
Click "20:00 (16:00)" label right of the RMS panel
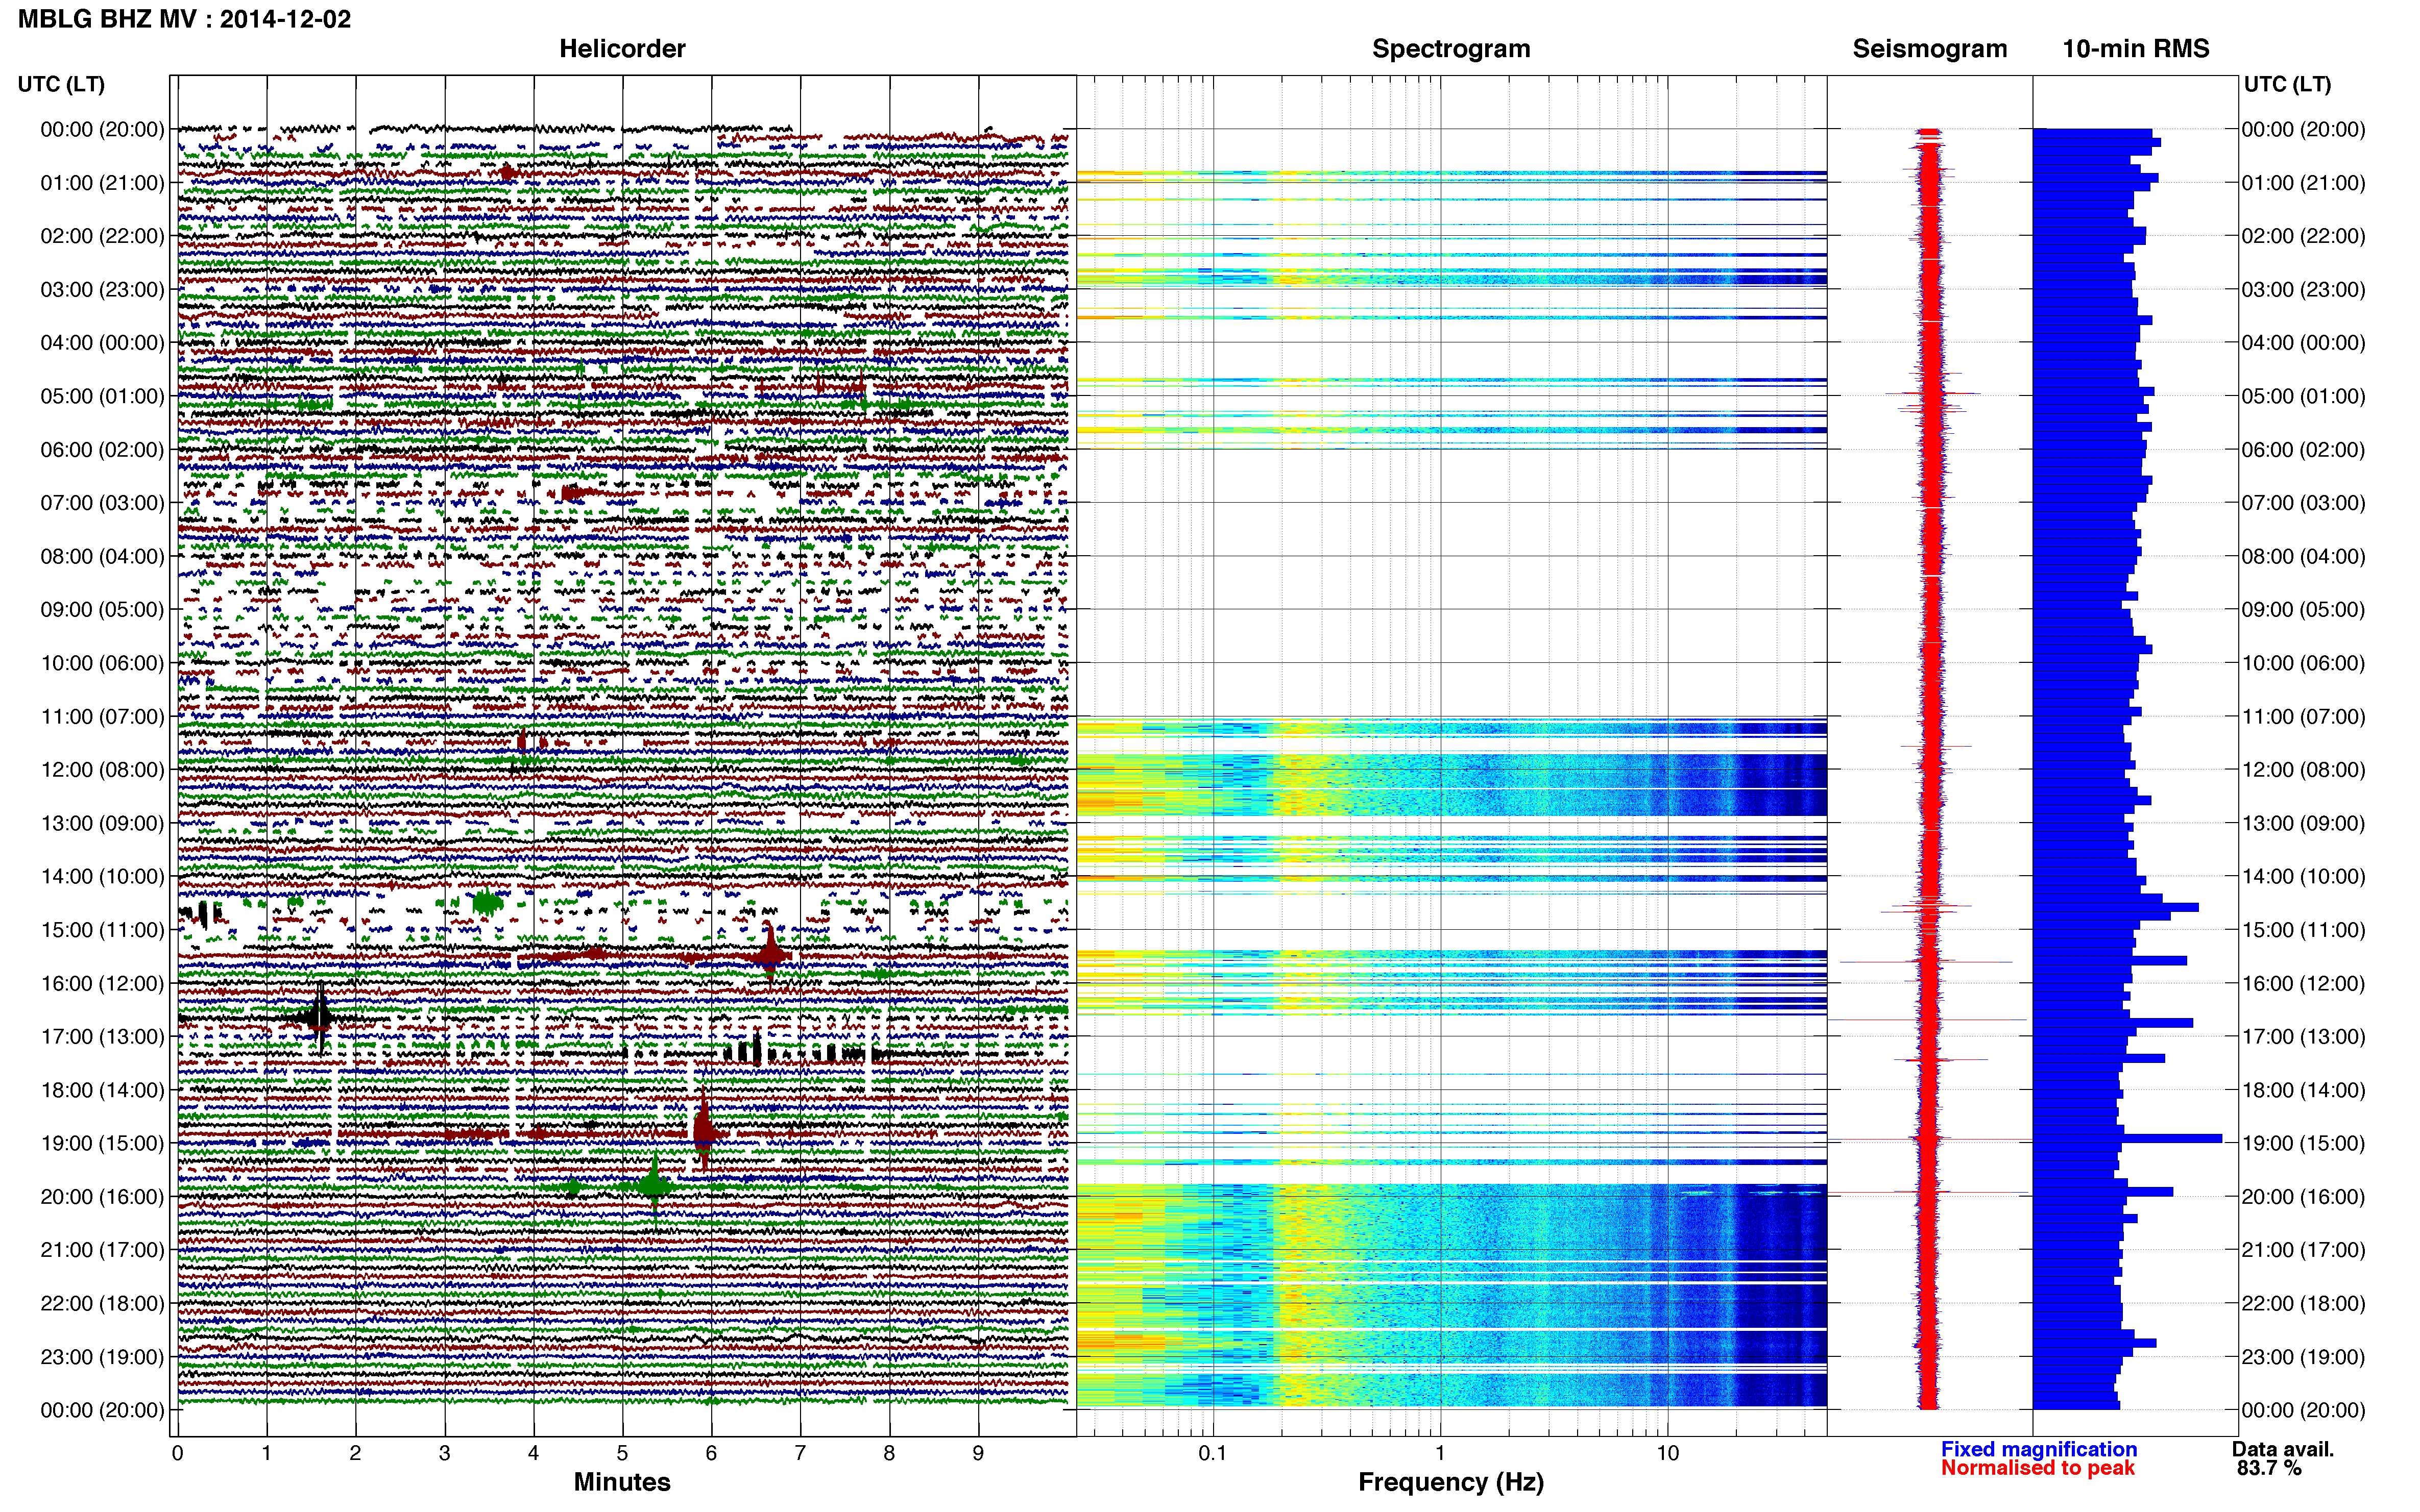click(x=2303, y=1197)
